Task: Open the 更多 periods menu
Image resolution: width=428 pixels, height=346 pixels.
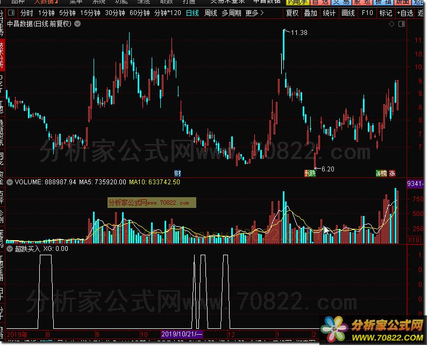Action: point(254,13)
